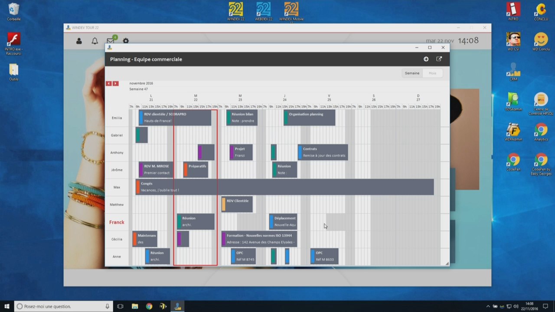The width and height of the screenshot is (555, 312).
Task: Open the CodePen Chrome shortcut
Action: click(x=513, y=162)
